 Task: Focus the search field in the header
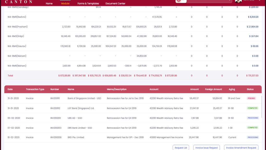pos(209,1)
